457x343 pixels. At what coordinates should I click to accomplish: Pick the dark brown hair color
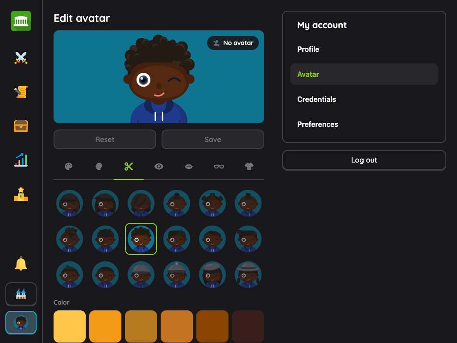click(x=212, y=326)
